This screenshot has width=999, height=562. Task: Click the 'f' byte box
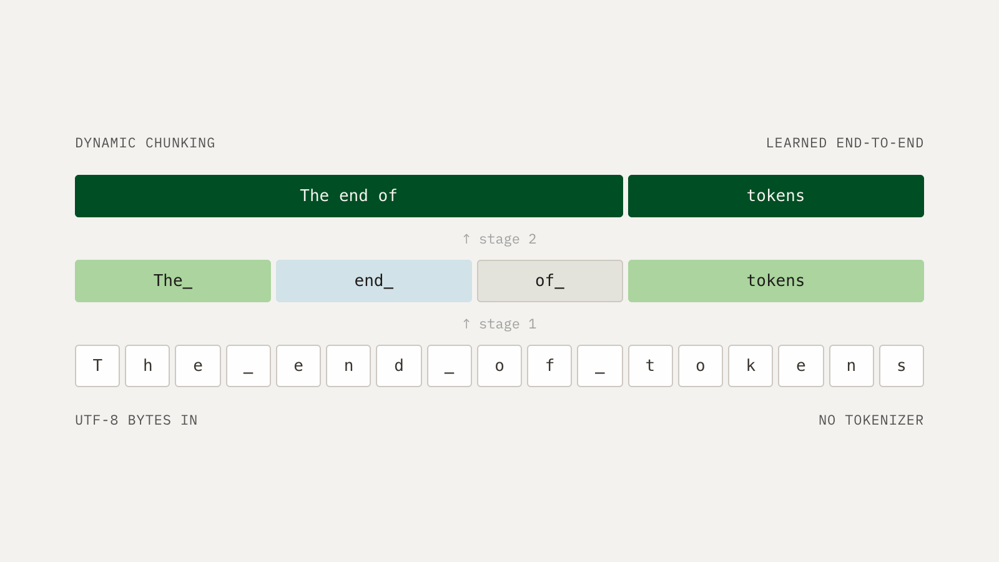point(549,366)
